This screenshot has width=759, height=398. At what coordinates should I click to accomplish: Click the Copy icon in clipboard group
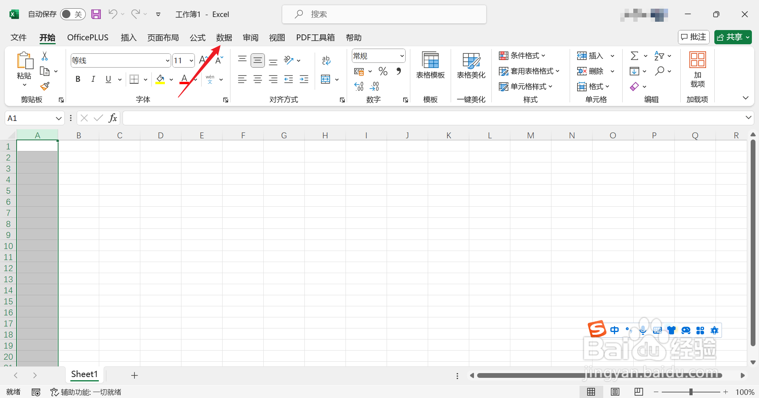tap(45, 71)
